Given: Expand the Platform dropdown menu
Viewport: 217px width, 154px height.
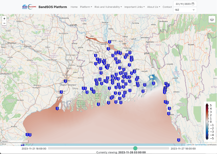Looking at the screenshot, I should 86,7.
